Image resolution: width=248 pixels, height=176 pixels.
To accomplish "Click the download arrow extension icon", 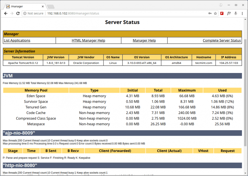I will pyautogui.click(x=236, y=14).
